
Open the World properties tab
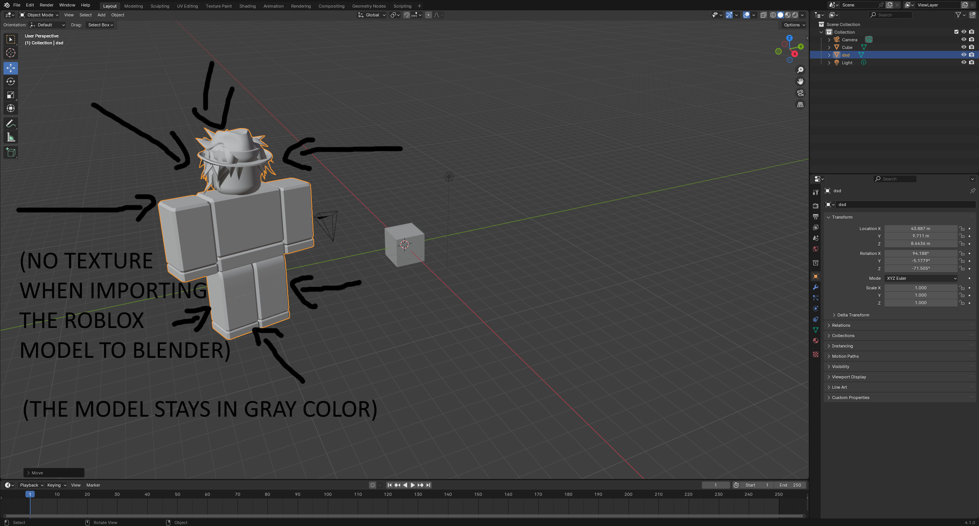coord(816,248)
